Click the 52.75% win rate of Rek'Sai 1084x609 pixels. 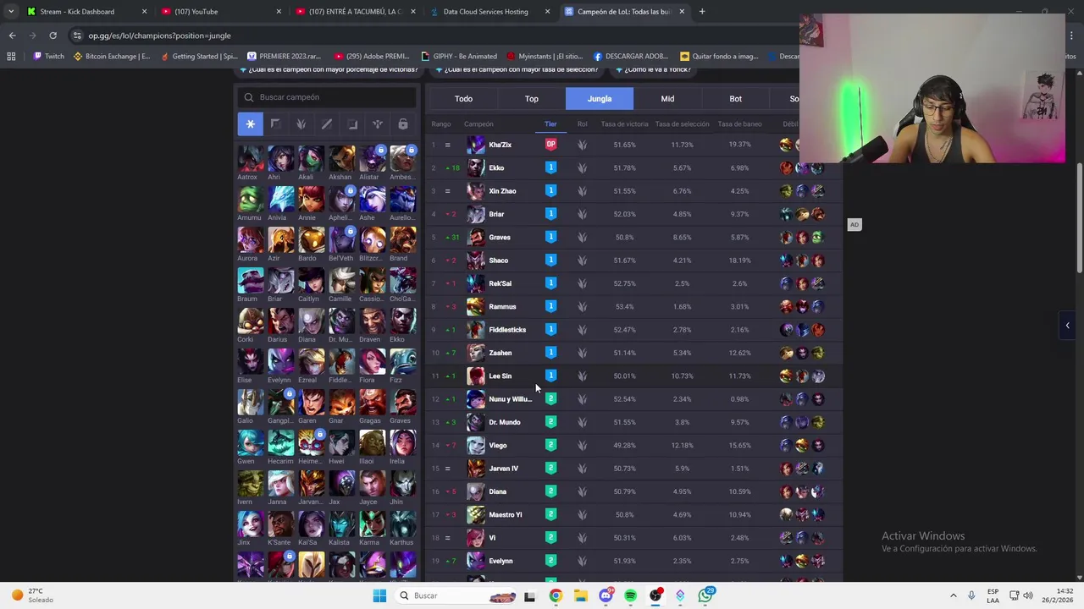click(624, 283)
